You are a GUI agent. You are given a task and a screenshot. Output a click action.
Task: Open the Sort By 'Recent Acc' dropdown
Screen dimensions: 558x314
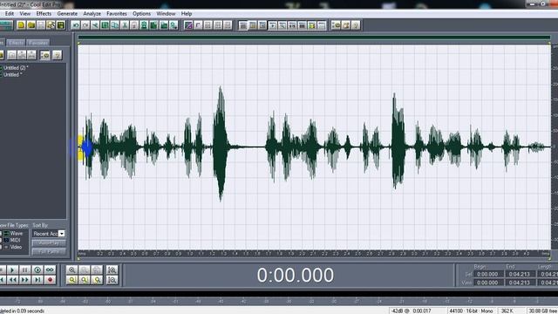62,234
